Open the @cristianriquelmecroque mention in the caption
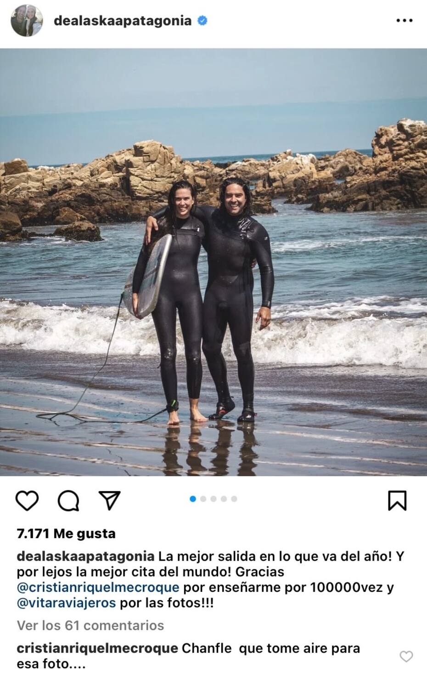This screenshot has height=675, width=427. [x=98, y=587]
